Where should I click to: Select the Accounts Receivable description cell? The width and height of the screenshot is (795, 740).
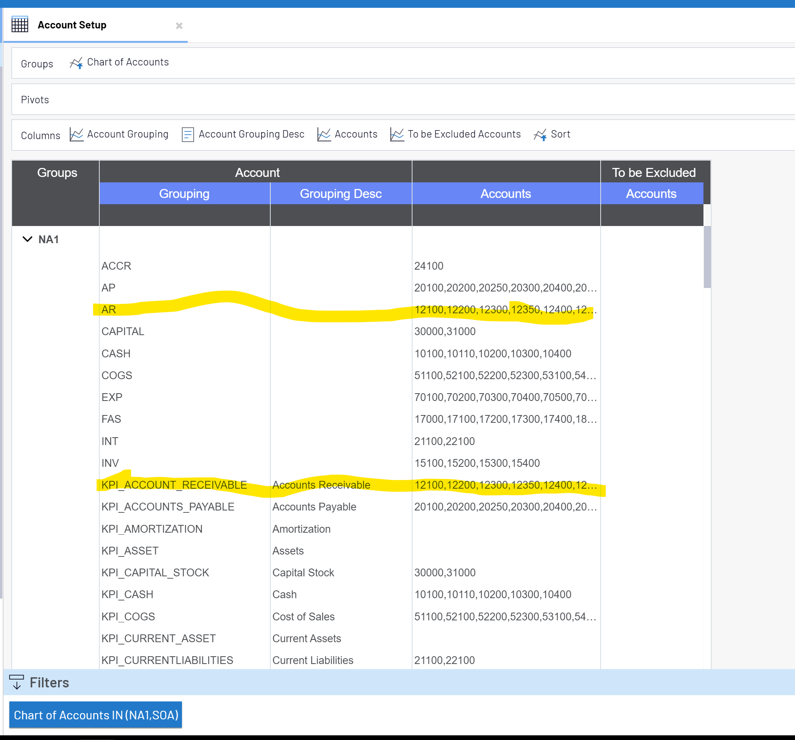tap(321, 485)
